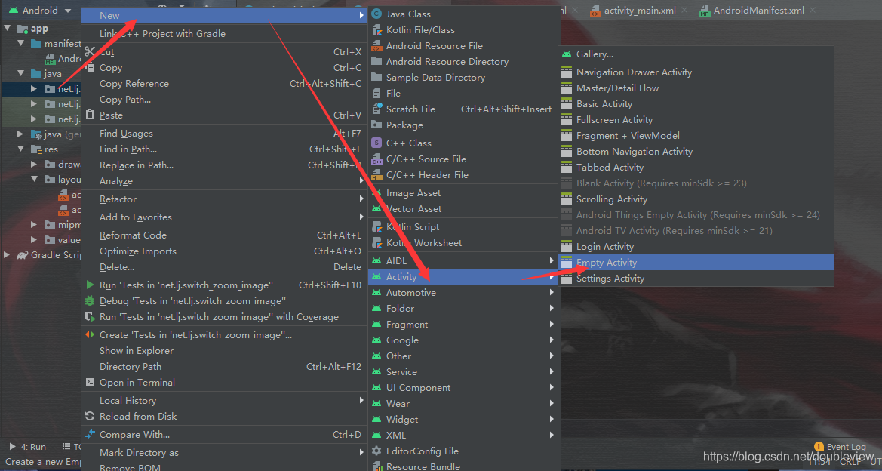Viewport: 882px width, 471px height.
Task: Click the Paste icon in context menu
Action: click(x=90, y=115)
